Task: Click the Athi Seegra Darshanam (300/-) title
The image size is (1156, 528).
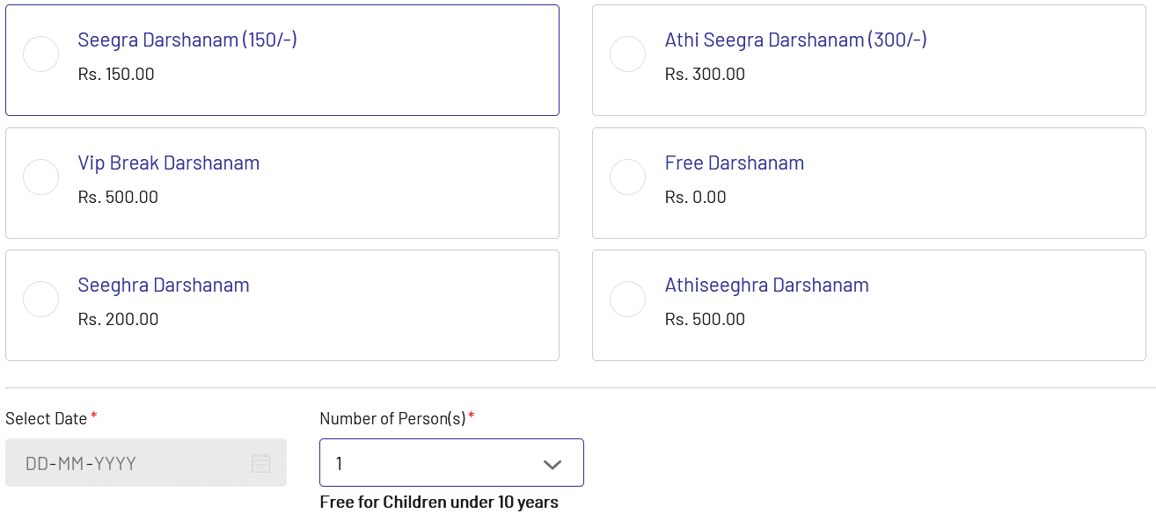Action: (x=796, y=40)
